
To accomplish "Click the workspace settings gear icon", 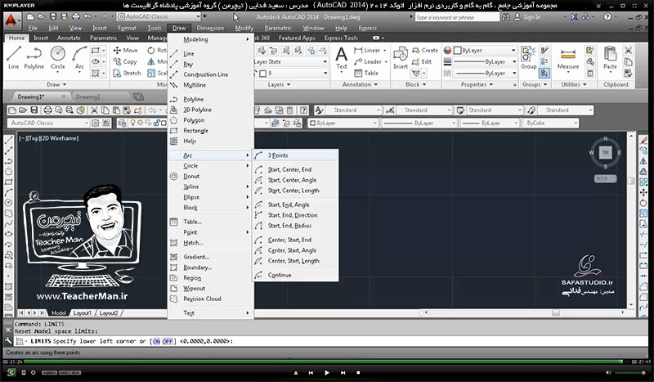I will (96, 124).
